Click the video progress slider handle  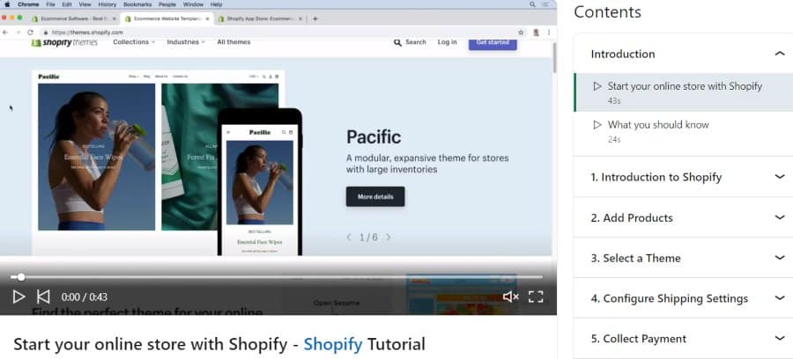(x=21, y=276)
